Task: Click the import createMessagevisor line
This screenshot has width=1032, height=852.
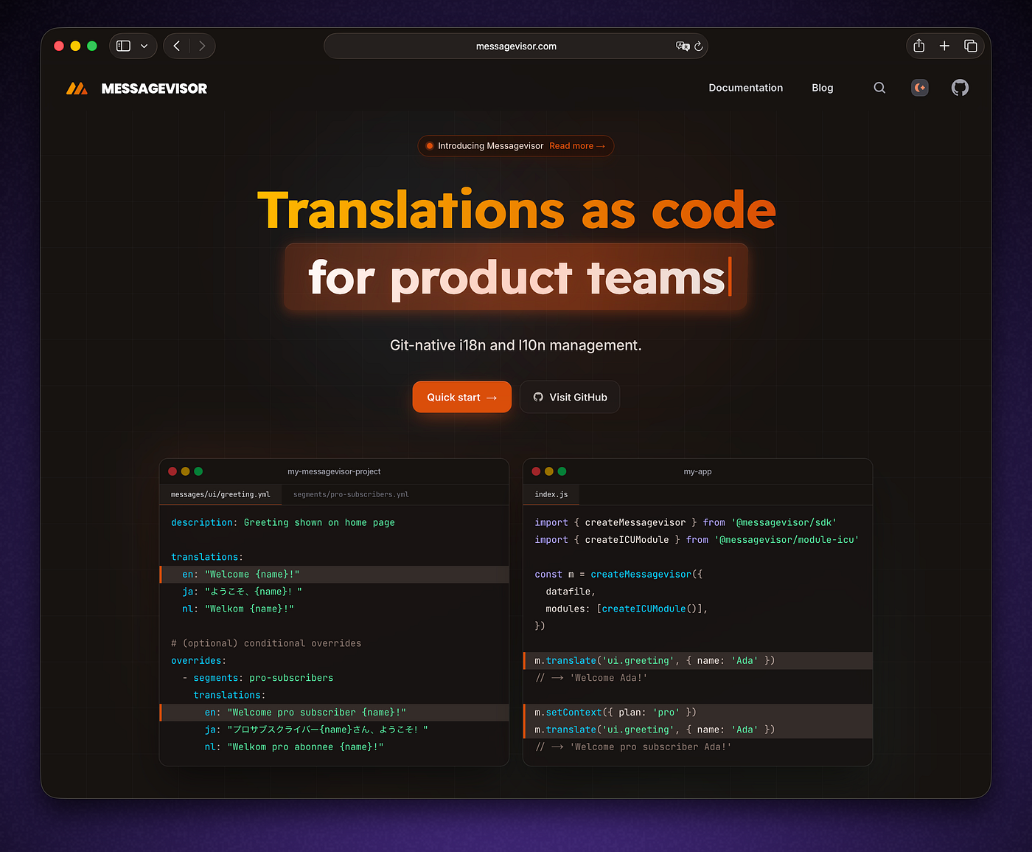Action: click(686, 522)
